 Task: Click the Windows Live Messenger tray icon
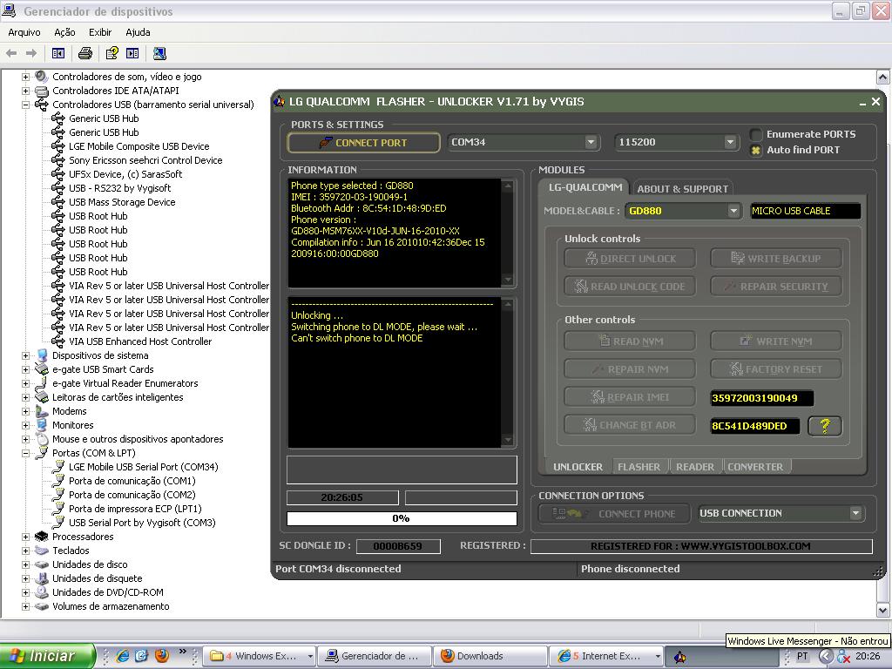click(843, 657)
